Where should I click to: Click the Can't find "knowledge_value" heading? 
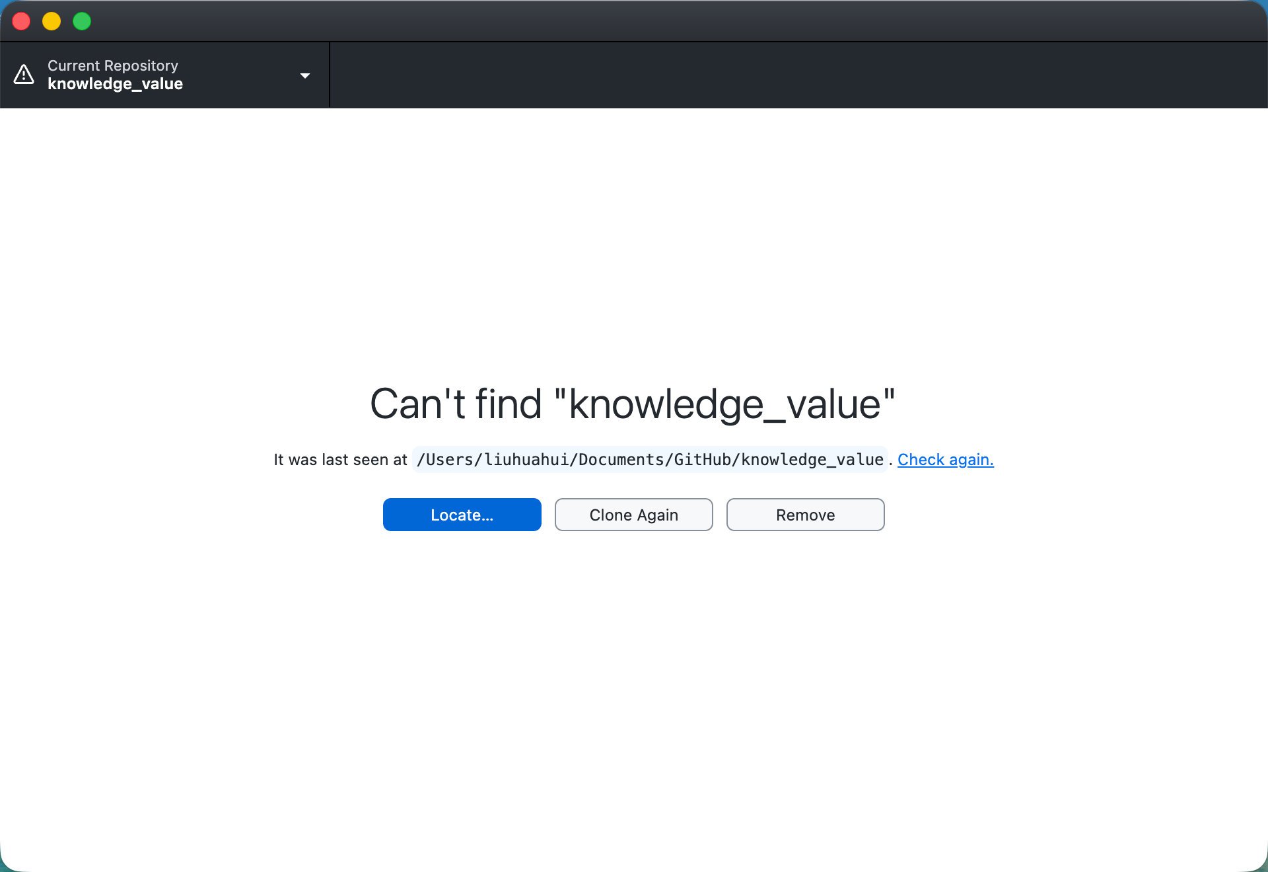coord(632,404)
